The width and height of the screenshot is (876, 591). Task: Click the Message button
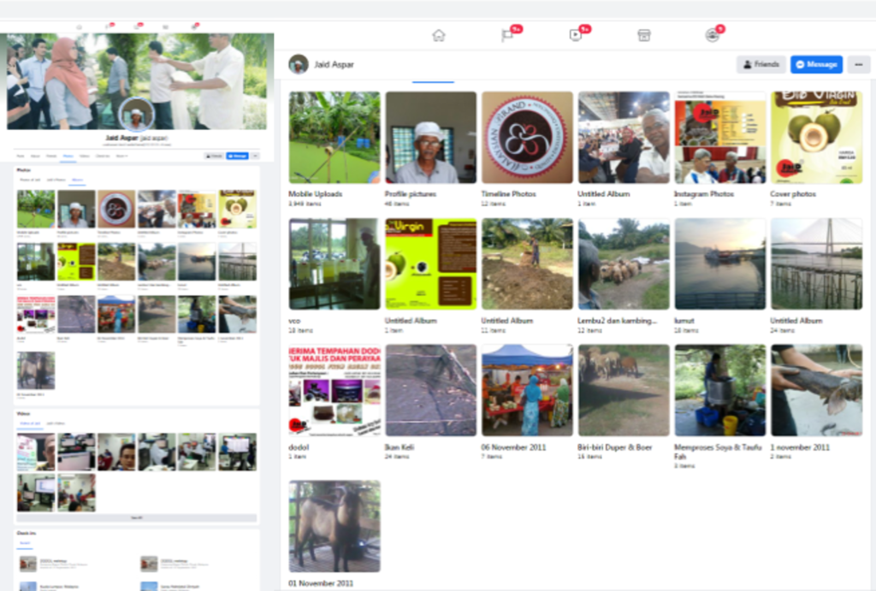click(816, 64)
